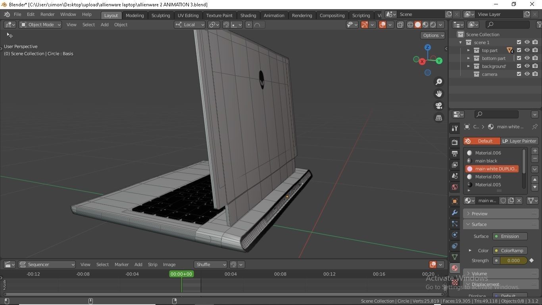Move material slot down with arrow
The image size is (542, 305).
coord(535,187)
